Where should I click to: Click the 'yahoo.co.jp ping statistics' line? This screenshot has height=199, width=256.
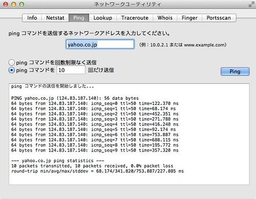[x=57, y=161]
